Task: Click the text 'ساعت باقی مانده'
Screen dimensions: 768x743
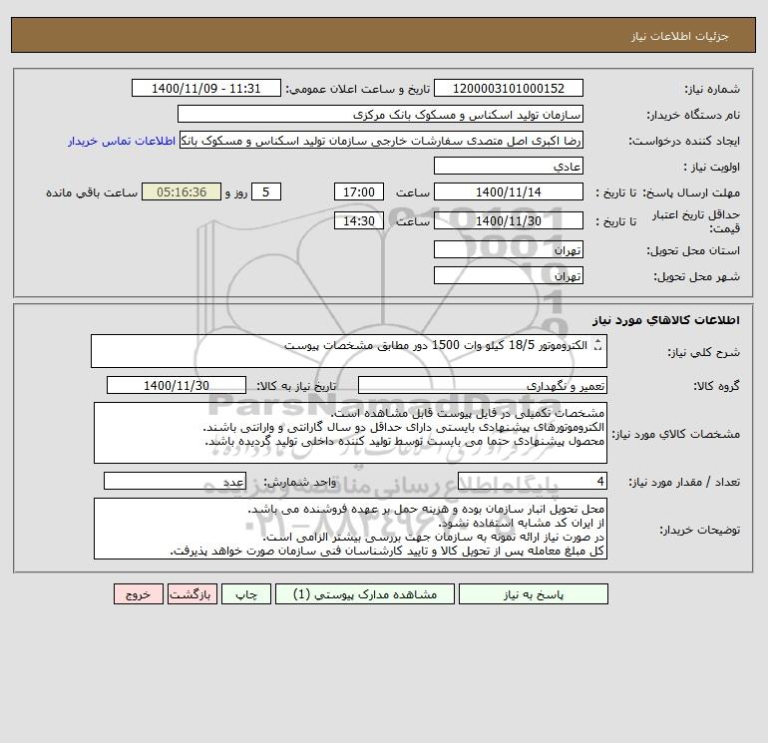Action: tap(92, 192)
